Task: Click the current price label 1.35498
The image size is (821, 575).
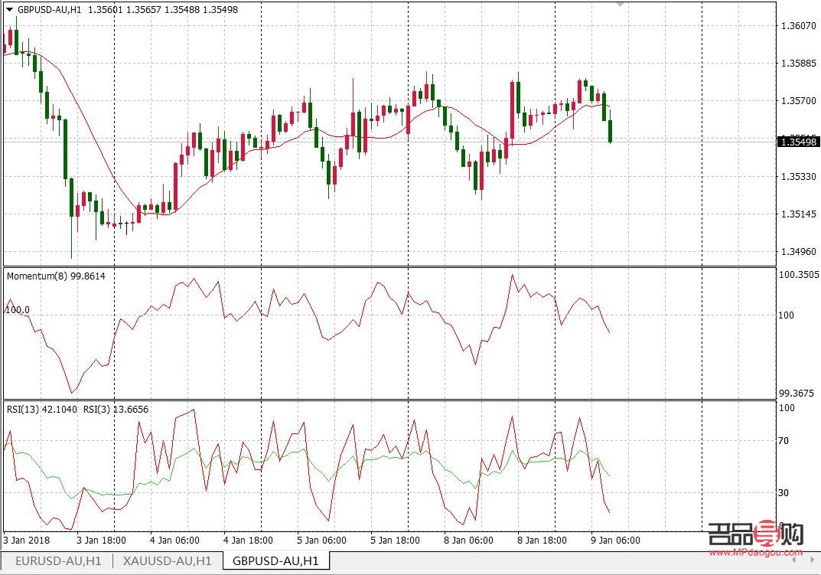Action: tap(798, 142)
